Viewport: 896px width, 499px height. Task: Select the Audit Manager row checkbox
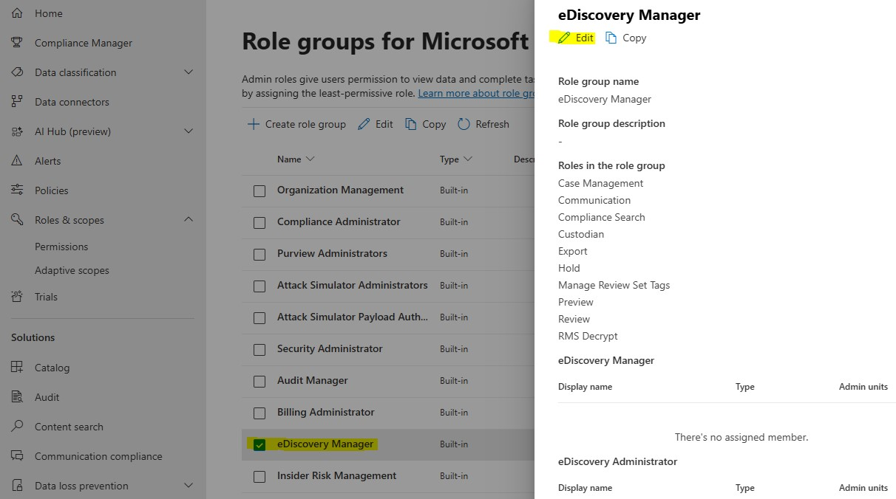259,381
